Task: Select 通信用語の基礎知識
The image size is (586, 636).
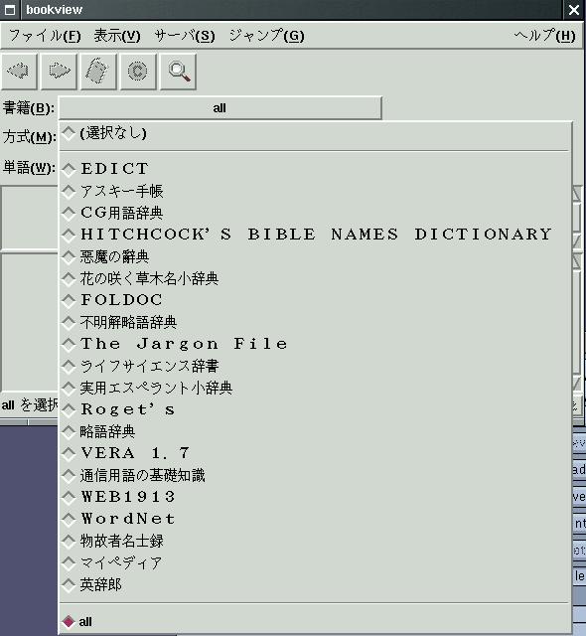Action: [314, 475]
